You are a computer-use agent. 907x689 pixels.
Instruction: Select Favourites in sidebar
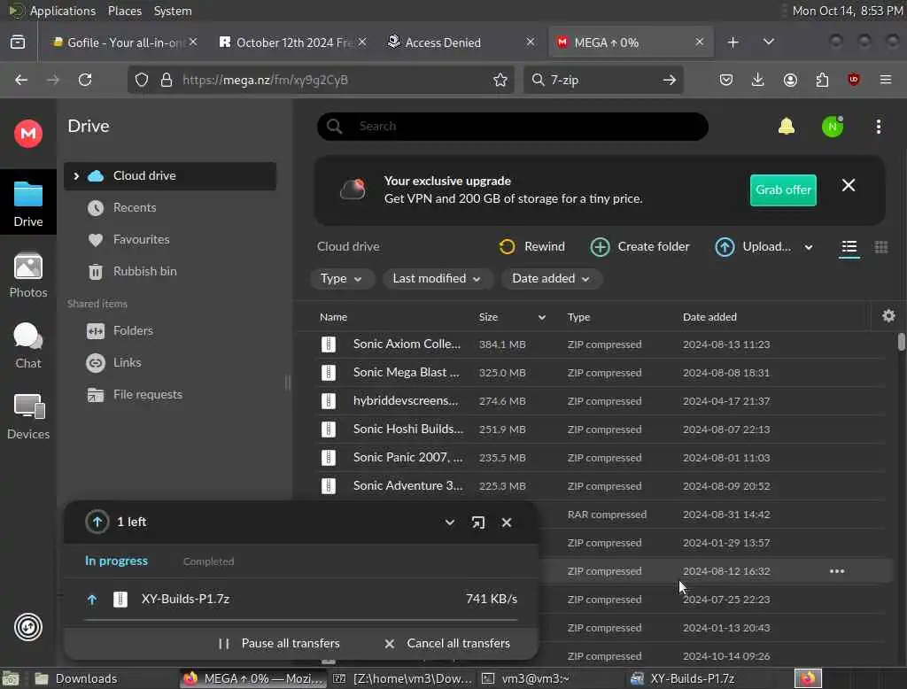[x=170, y=239]
